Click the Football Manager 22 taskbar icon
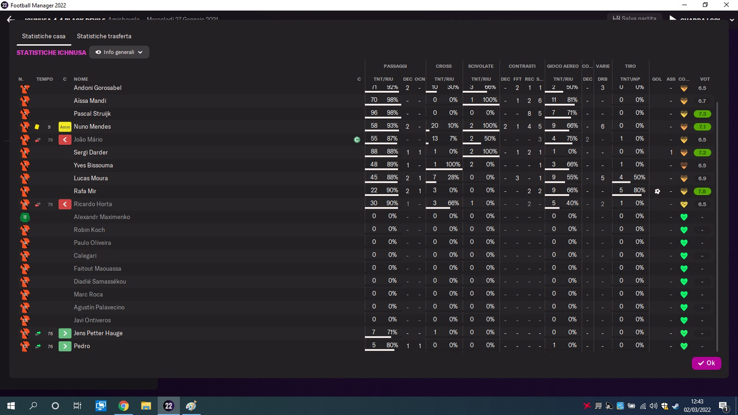The height and width of the screenshot is (415, 738). click(168, 406)
